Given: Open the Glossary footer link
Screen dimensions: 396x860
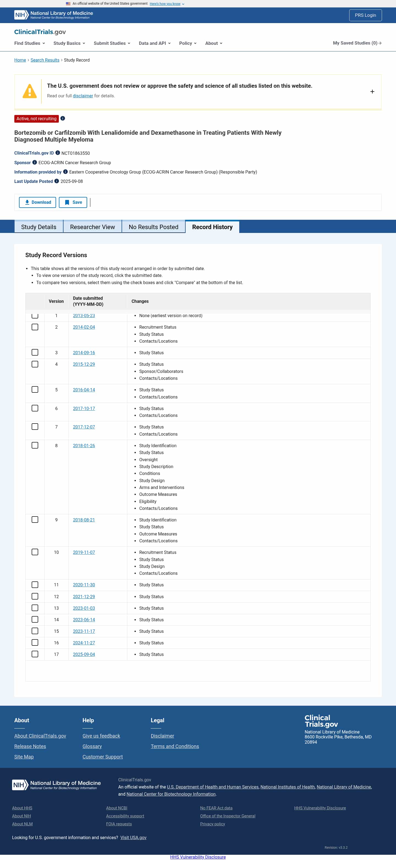Looking at the screenshot, I should (92, 746).
